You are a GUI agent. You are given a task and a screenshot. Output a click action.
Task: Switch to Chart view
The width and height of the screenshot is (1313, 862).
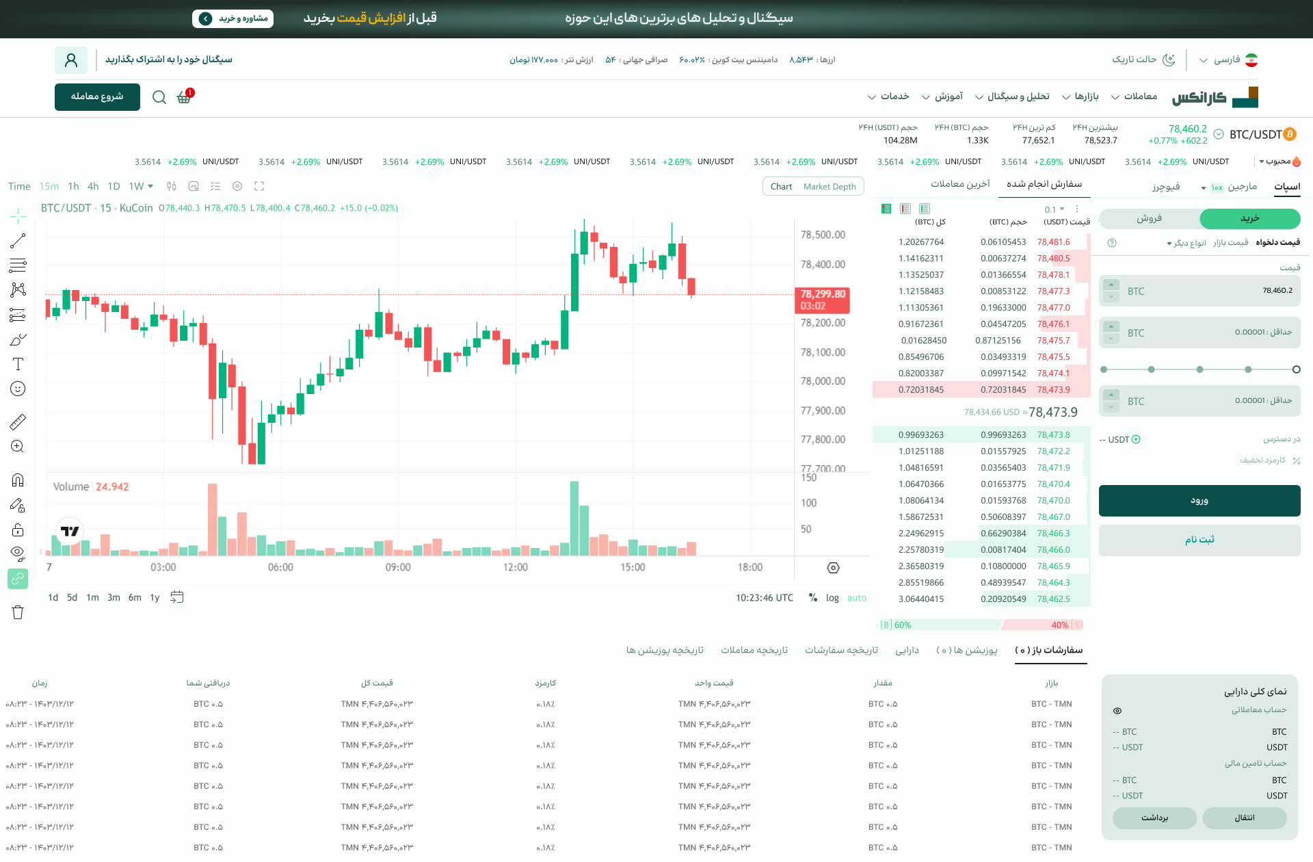coord(781,187)
